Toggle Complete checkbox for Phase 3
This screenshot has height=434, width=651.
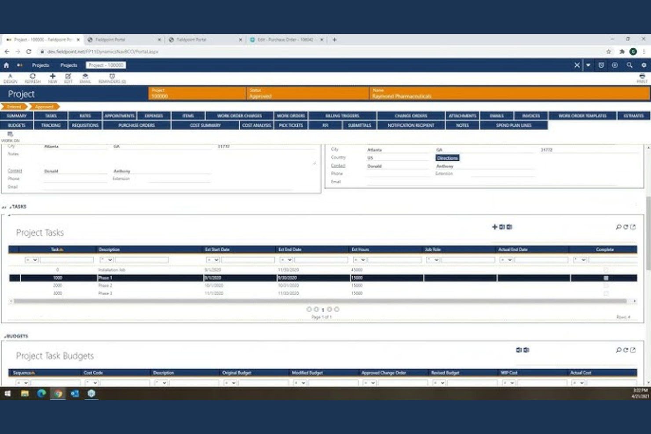(x=606, y=293)
